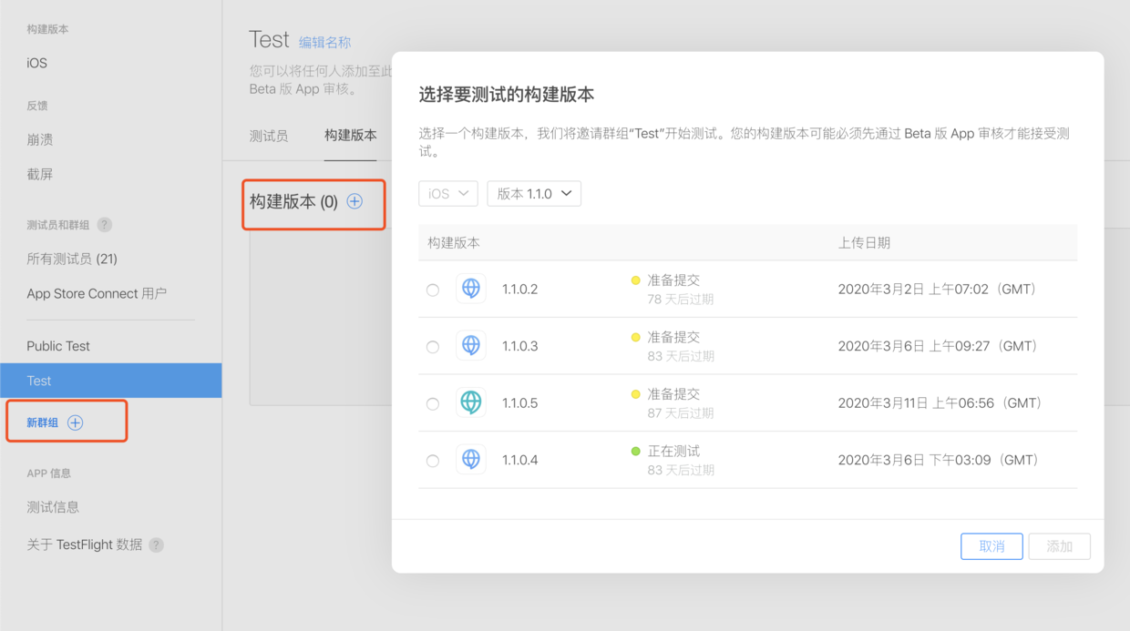
Task: Open App Store Connect 用户 in sidebar
Action: pyautogui.click(x=97, y=293)
